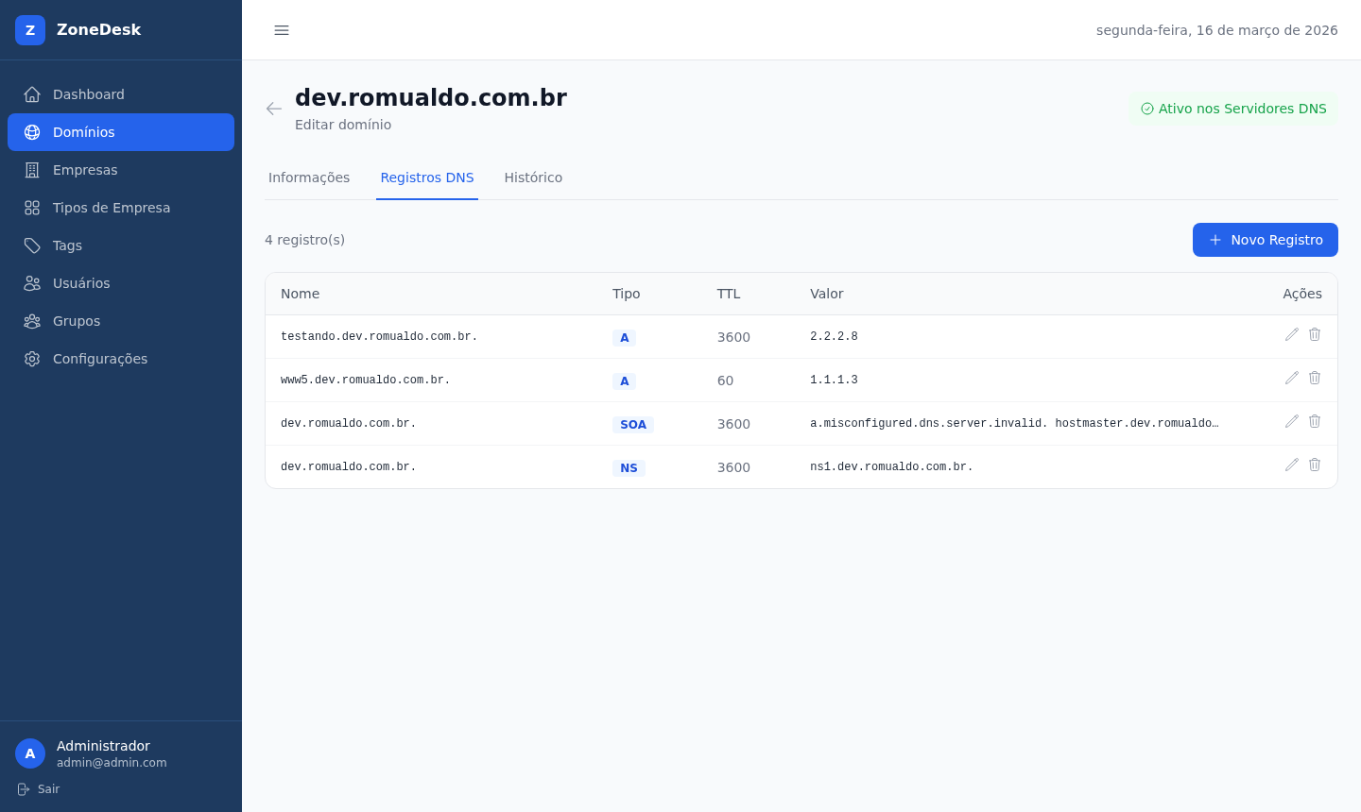Delete the NS record ns1.dev.romualdo.com.br
1361x812 pixels.
coord(1315,465)
